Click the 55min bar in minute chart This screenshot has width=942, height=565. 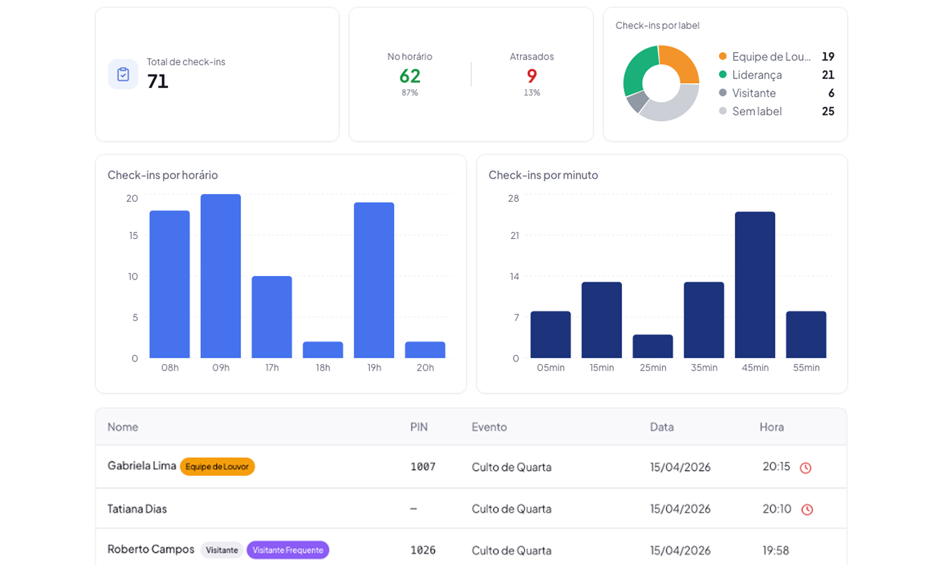(x=806, y=335)
